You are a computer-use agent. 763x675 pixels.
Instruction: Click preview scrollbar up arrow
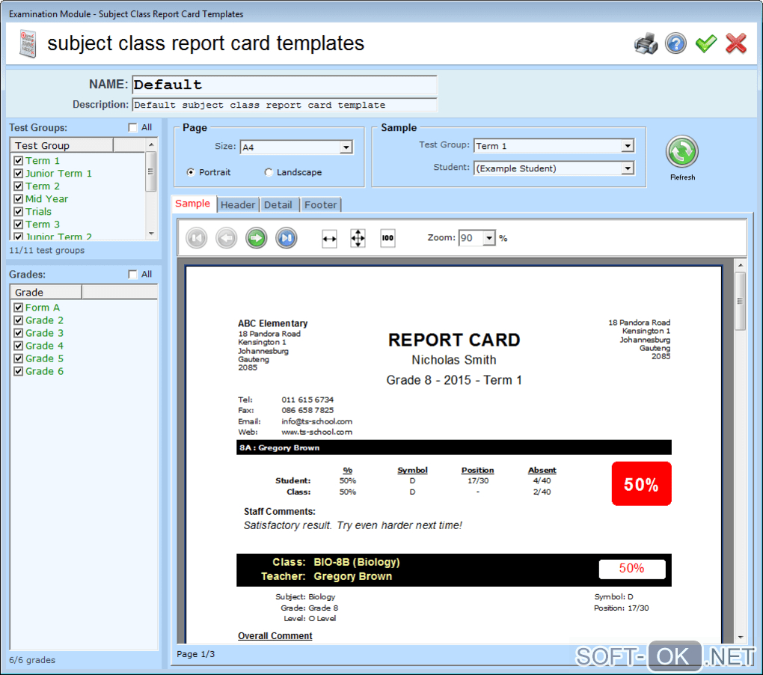coord(741,265)
